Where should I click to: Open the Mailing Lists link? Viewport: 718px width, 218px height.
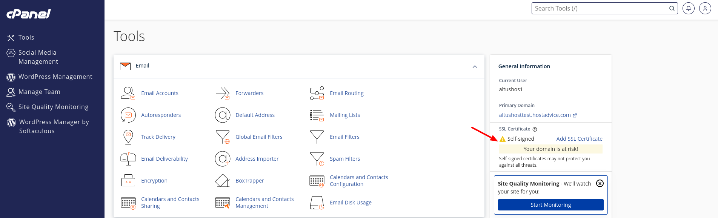pyautogui.click(x=345, y=115)
